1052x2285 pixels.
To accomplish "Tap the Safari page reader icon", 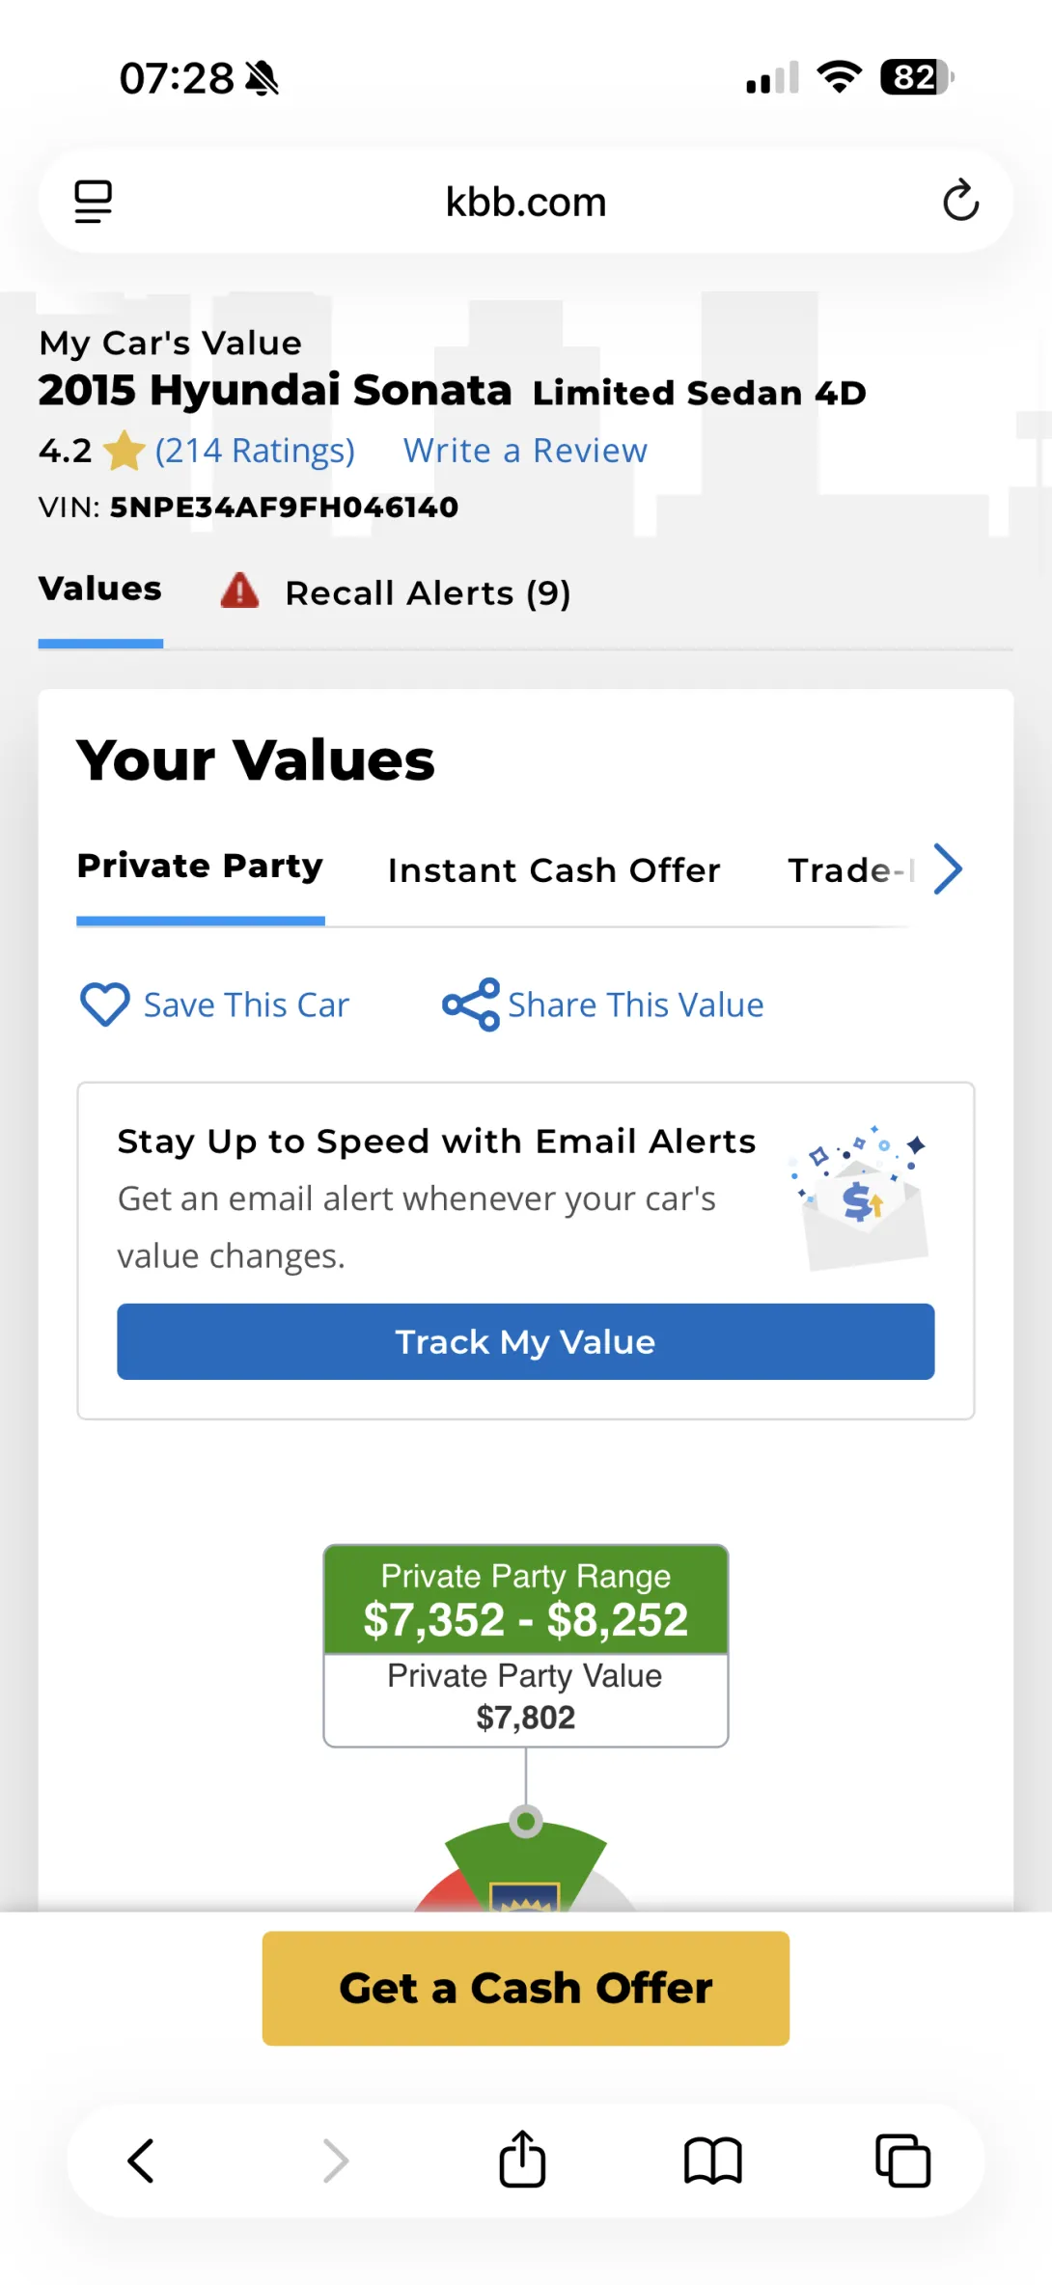I will click(x=94, y=202).
